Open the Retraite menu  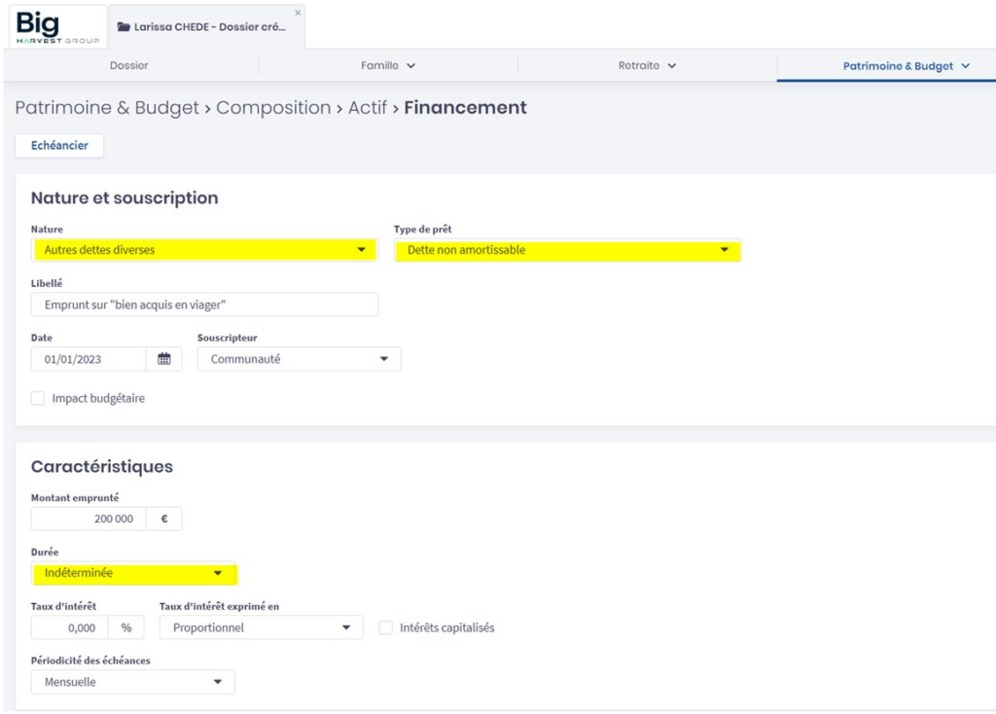(x=647, y=65)
